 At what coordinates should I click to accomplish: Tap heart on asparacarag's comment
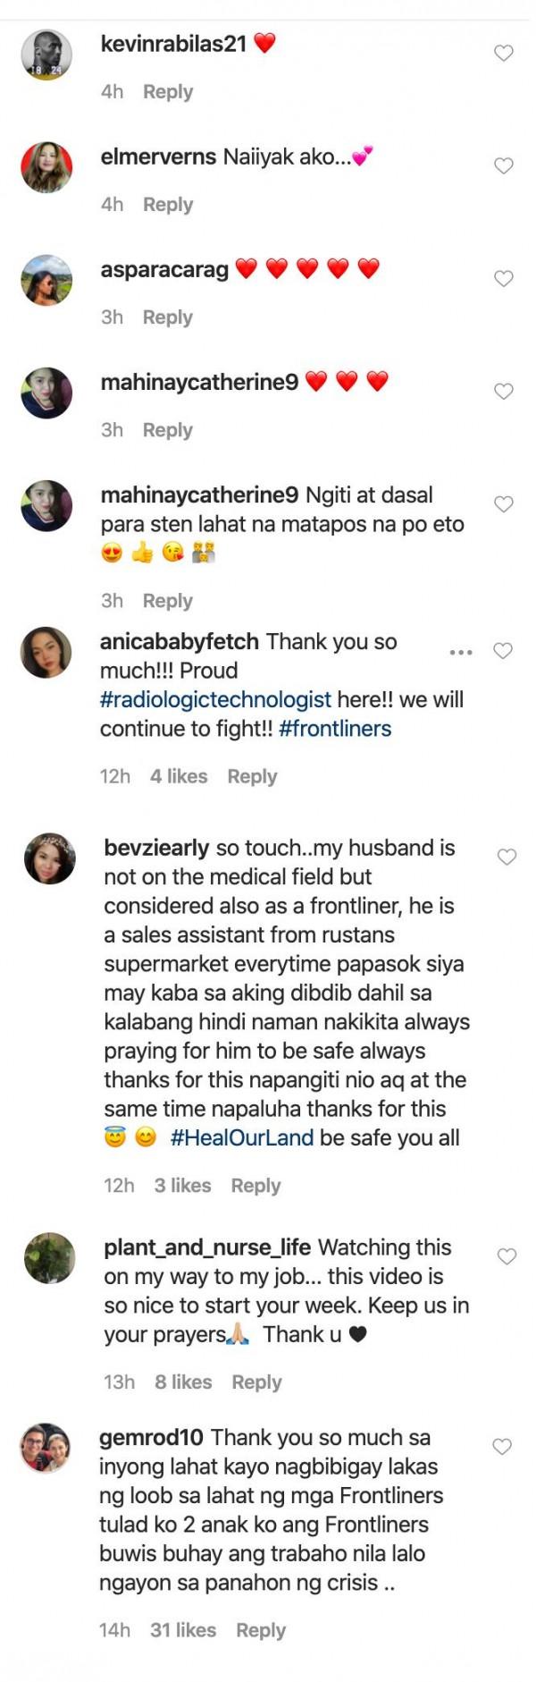(x=504, y=279)
